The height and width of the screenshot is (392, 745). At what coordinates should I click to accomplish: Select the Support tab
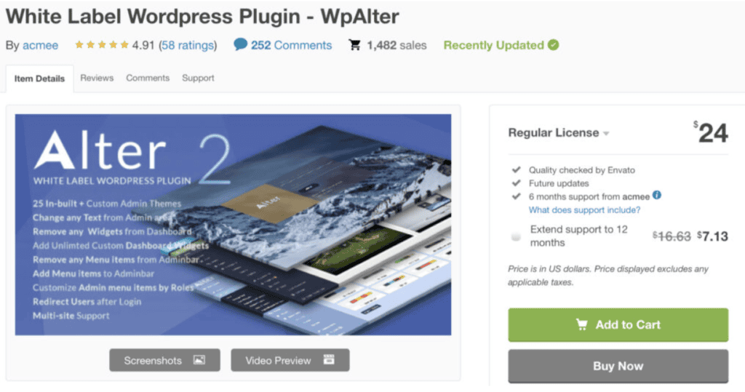point(198,78)
